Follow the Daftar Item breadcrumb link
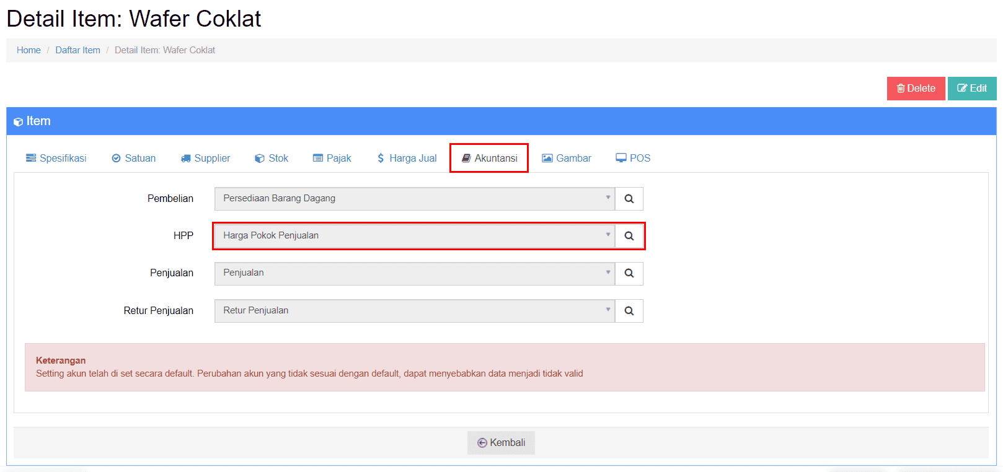The image size is (1003, 472). click(x=77, y=50)
